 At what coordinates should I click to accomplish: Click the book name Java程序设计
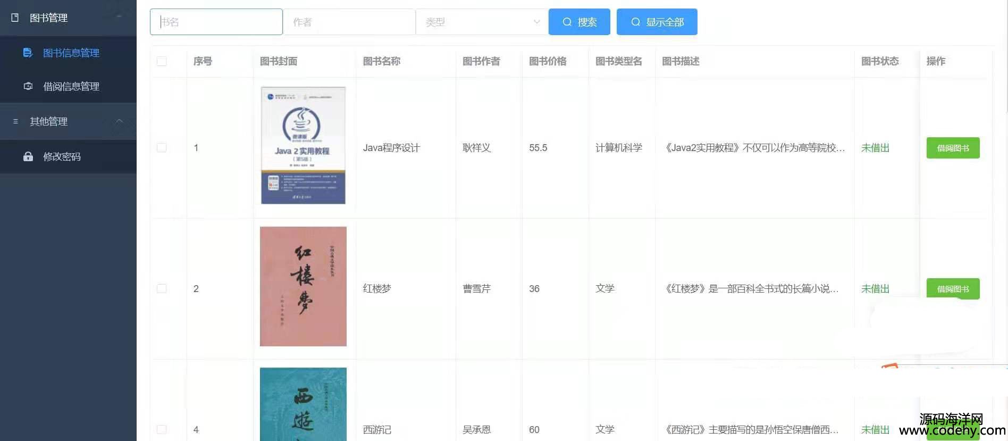click(391, 148)
